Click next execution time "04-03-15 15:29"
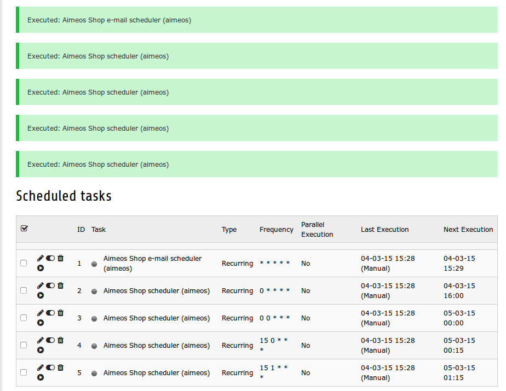Viewport: 506px width, 391px height. pos(459,264)
